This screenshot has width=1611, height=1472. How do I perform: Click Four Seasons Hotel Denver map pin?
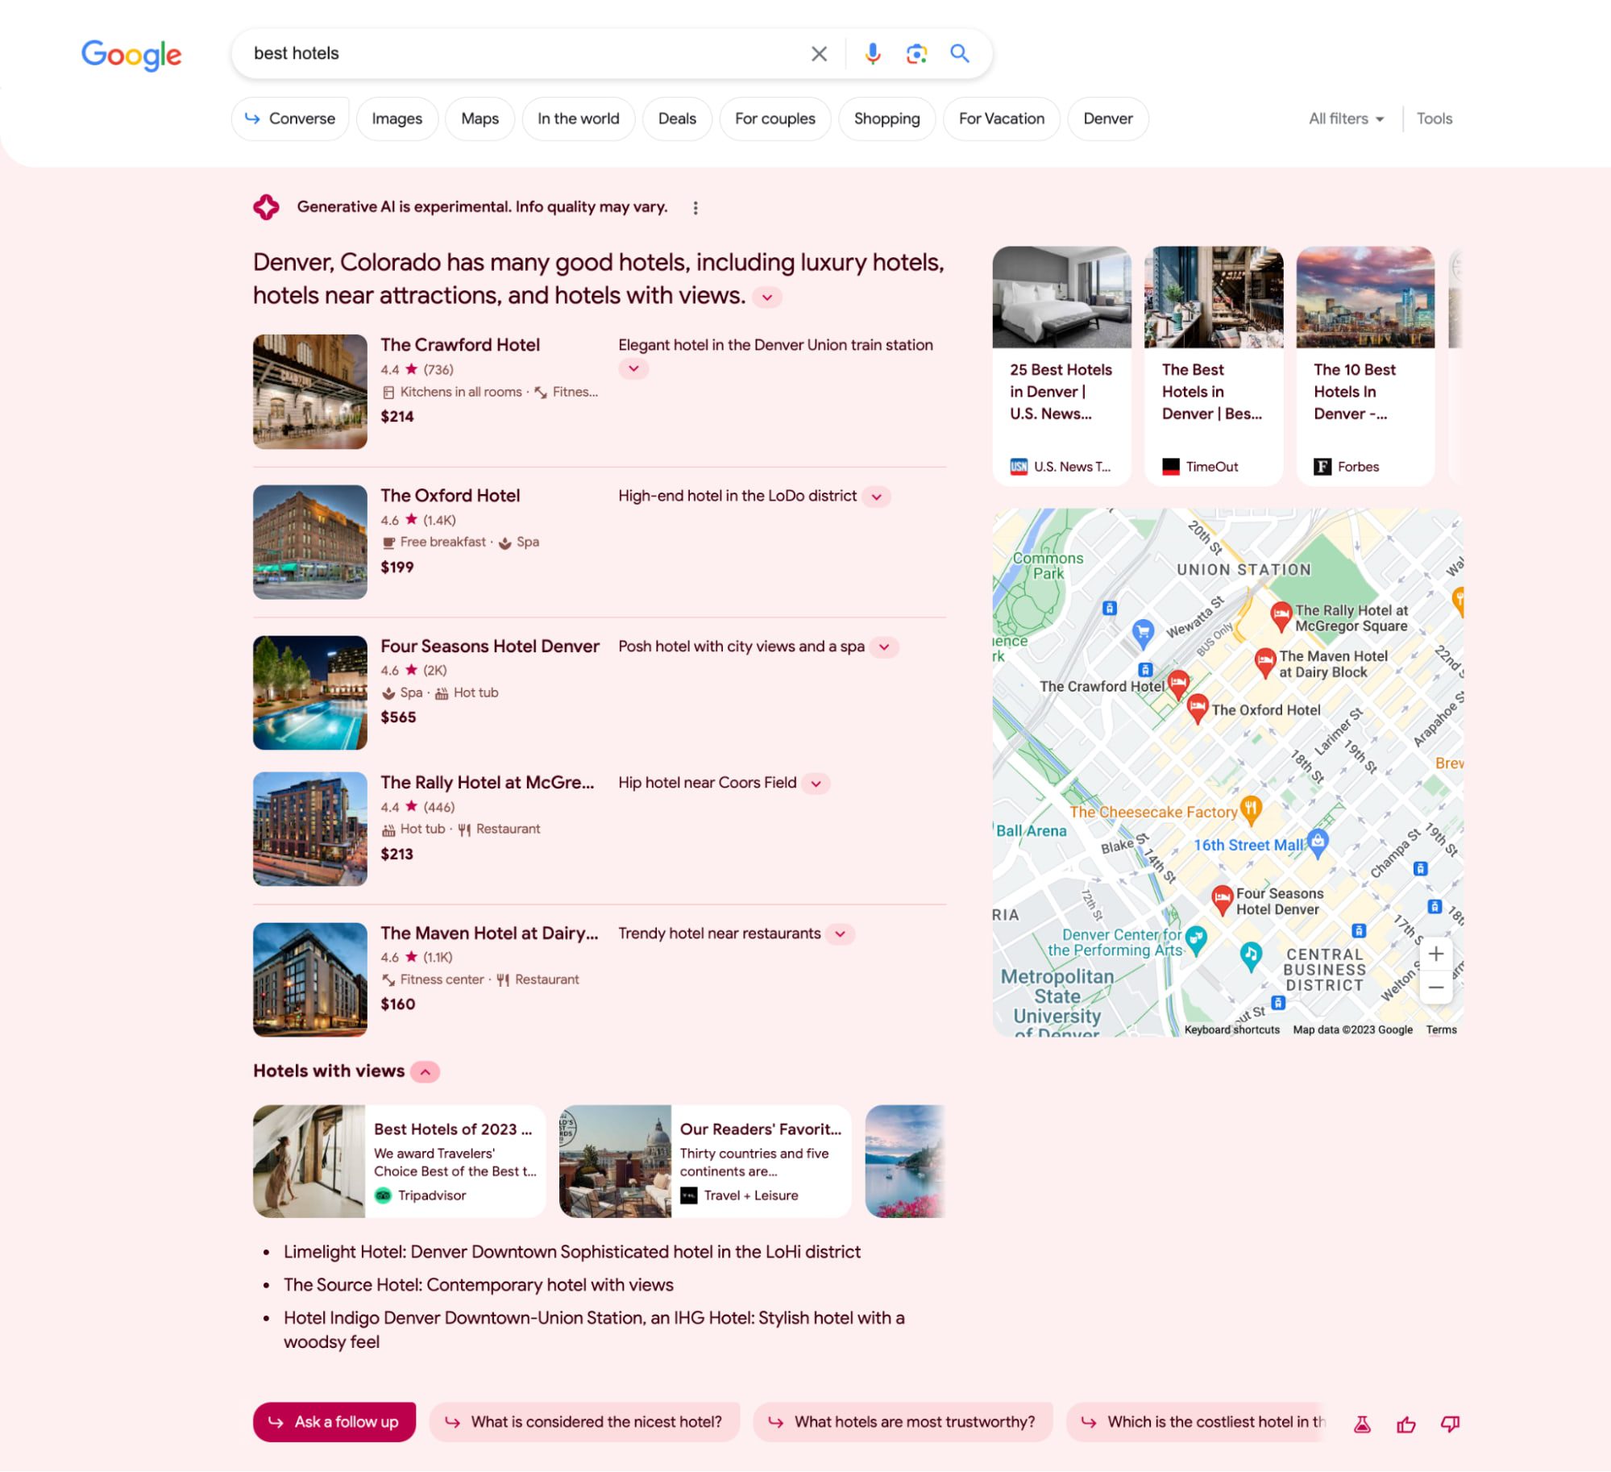tap(1223, 900)
